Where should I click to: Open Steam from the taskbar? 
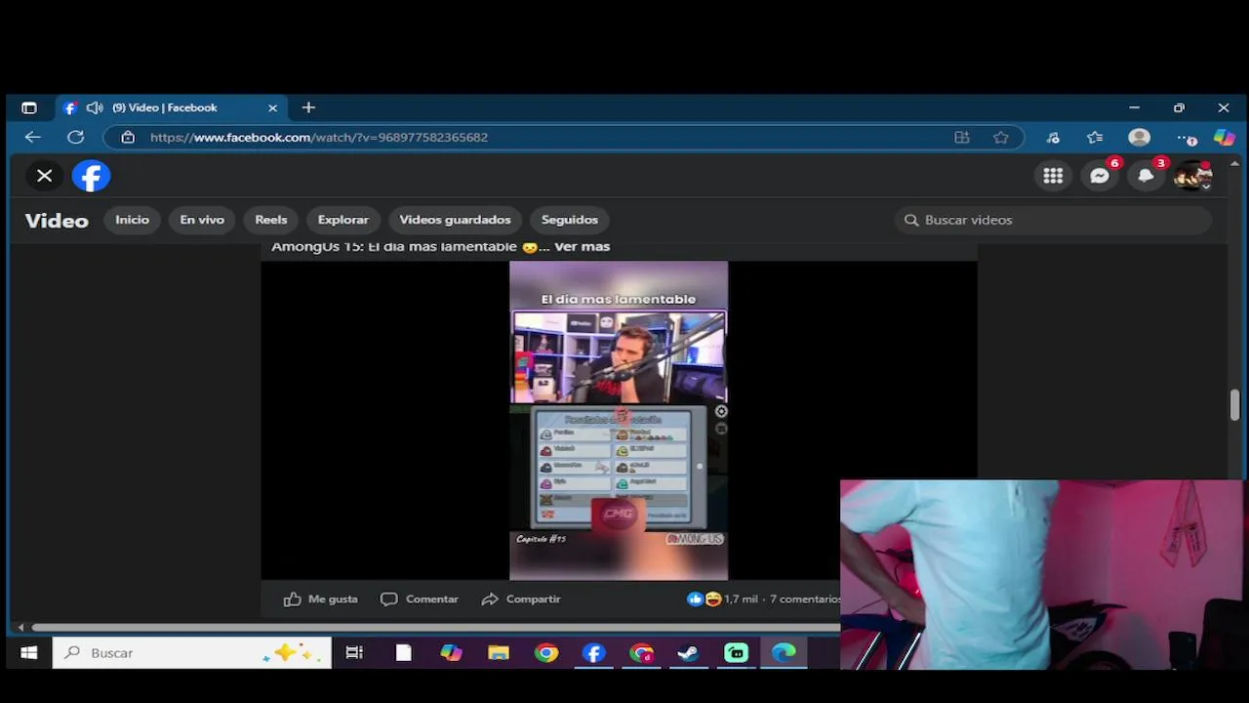tap(689, 653)
